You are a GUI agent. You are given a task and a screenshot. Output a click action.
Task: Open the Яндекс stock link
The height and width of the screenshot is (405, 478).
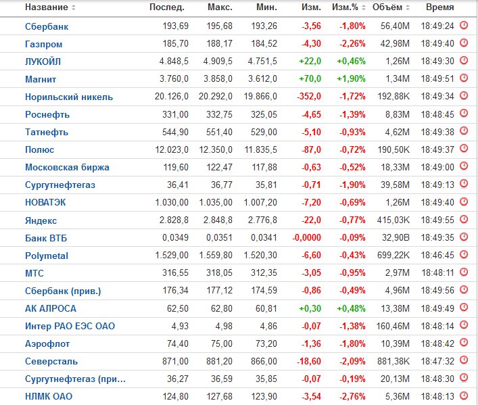(x=41, y=220)
